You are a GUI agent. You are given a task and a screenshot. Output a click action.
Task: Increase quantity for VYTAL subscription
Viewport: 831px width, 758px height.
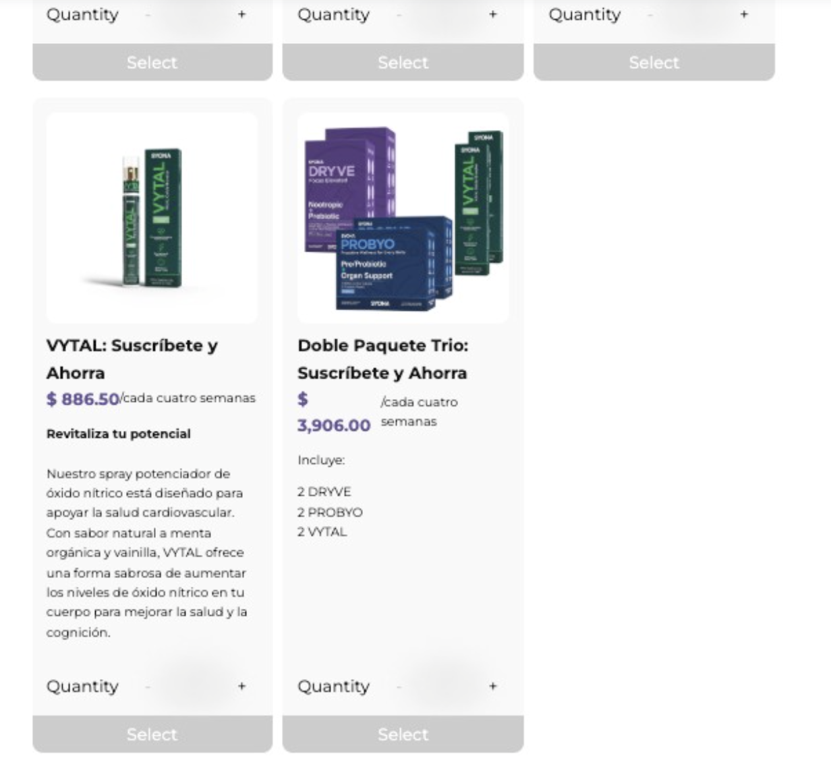click(241, 687)
